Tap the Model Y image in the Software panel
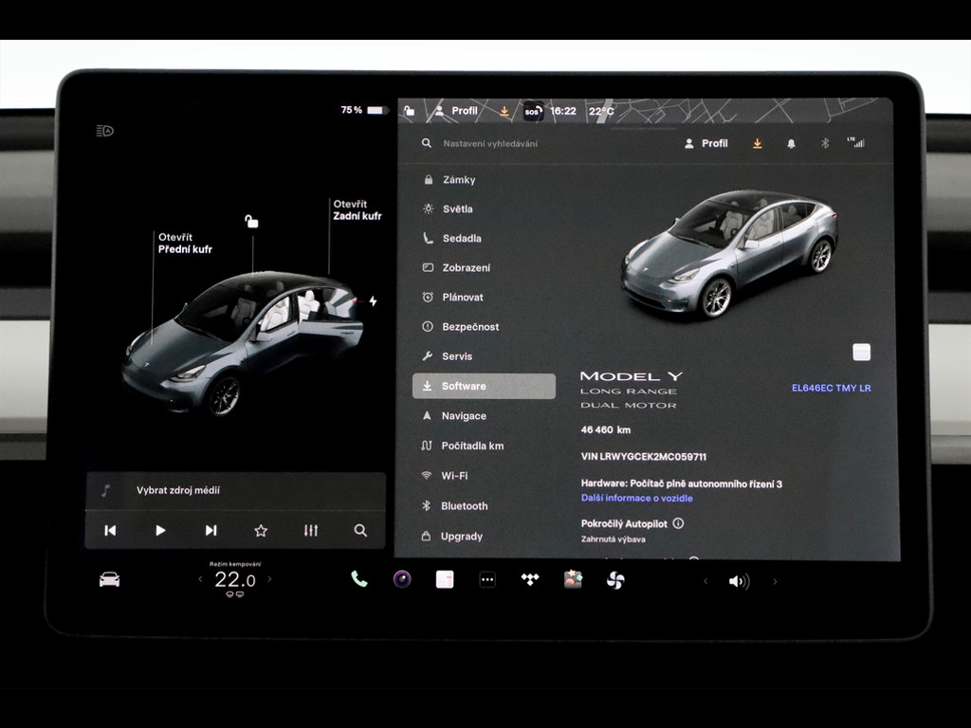 pyautogui.click(x=729, y=253)
